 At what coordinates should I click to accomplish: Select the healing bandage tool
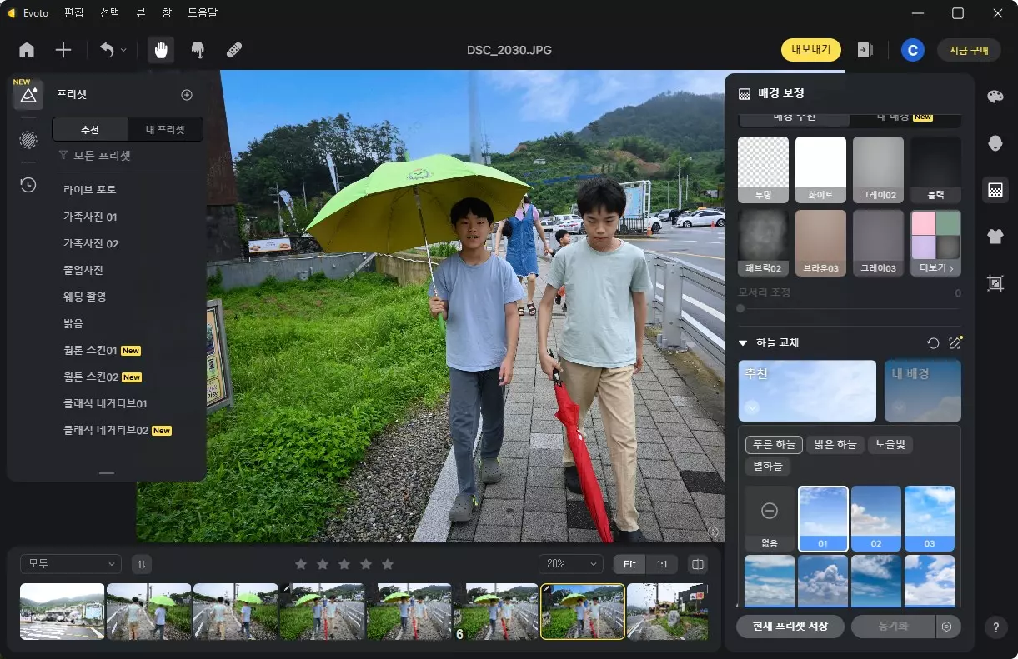(234, 50)
